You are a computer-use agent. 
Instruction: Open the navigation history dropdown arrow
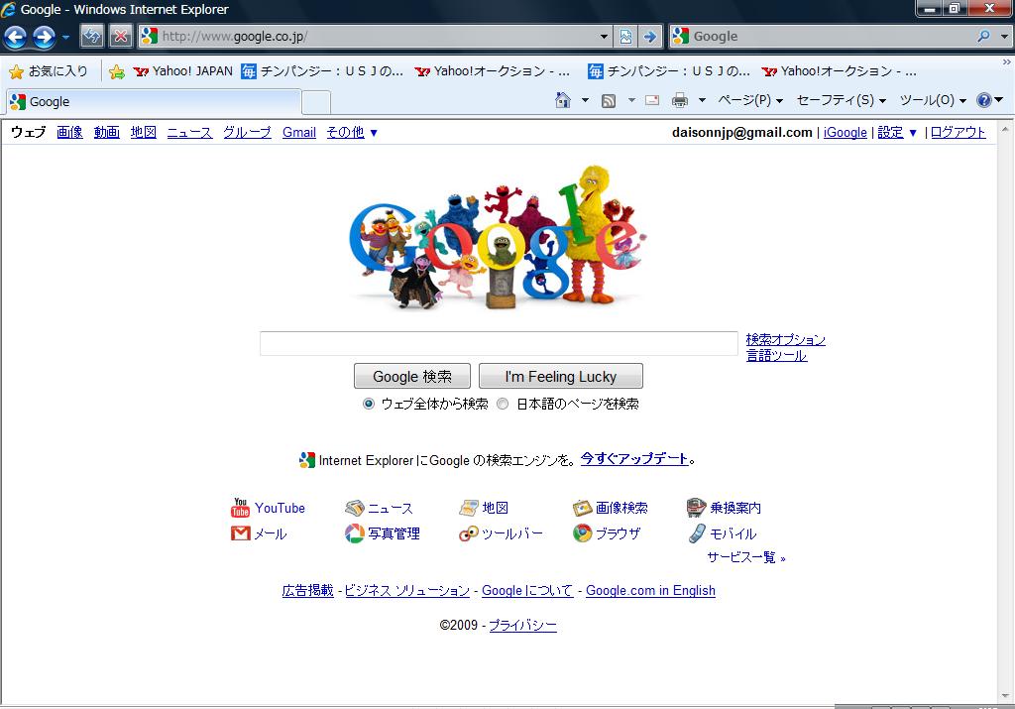click(x=65, y=38)
